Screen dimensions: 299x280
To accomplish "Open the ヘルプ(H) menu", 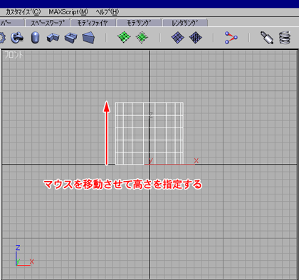I will pos(107,12).
